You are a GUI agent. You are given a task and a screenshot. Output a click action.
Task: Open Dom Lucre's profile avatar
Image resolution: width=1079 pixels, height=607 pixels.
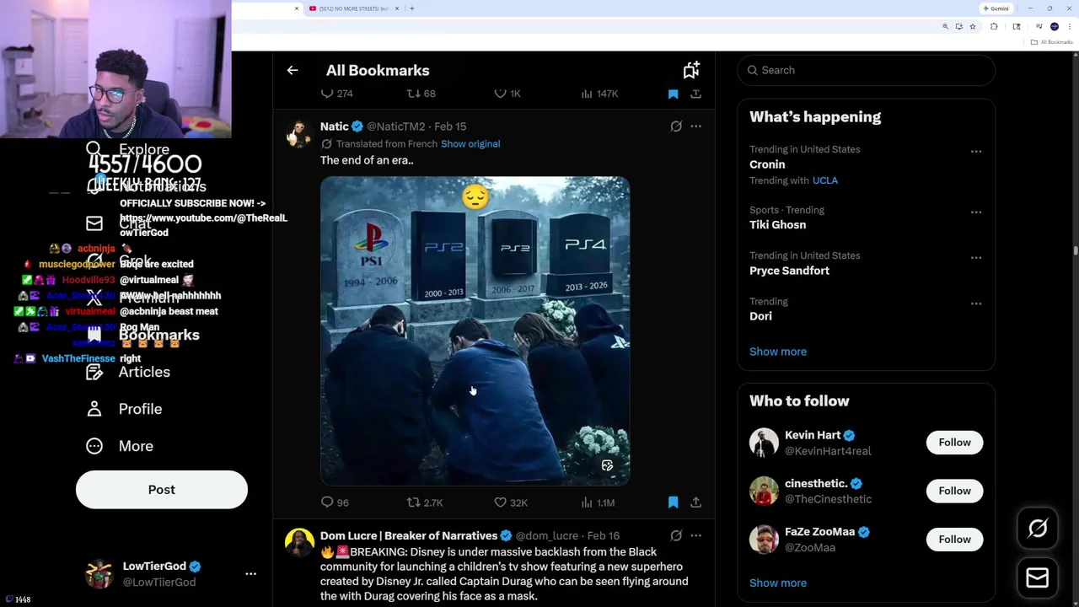[299, 543]
